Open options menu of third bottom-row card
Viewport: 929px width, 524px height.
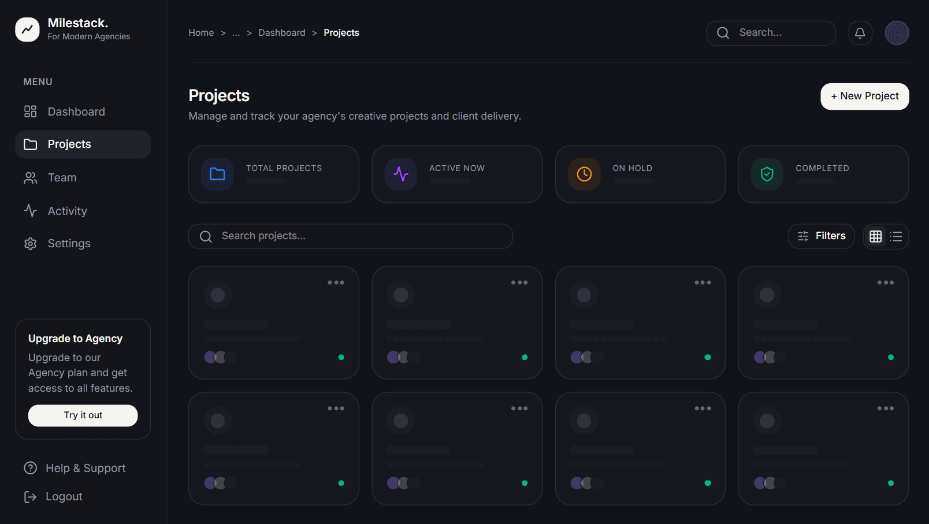coord(703,408)
